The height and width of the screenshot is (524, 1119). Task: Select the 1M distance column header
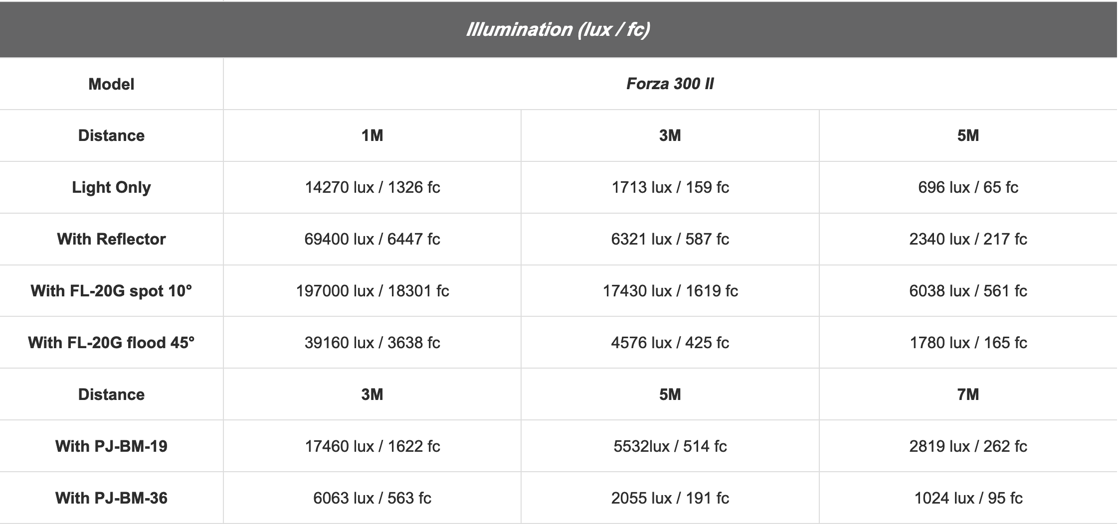(372, 135)
